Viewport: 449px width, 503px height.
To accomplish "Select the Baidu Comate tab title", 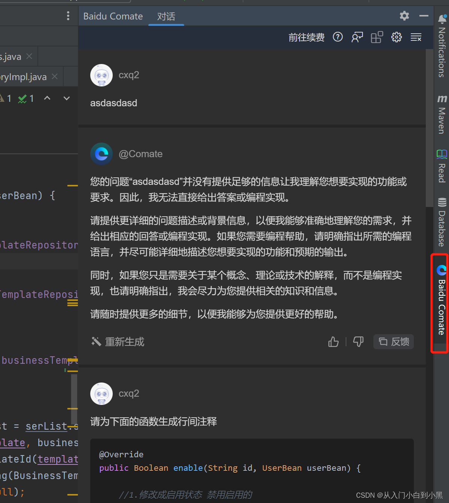I will [113, 16].
